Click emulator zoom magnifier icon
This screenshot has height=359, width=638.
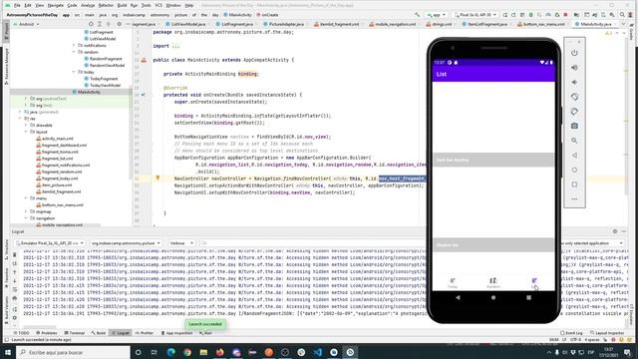(574, 141)
